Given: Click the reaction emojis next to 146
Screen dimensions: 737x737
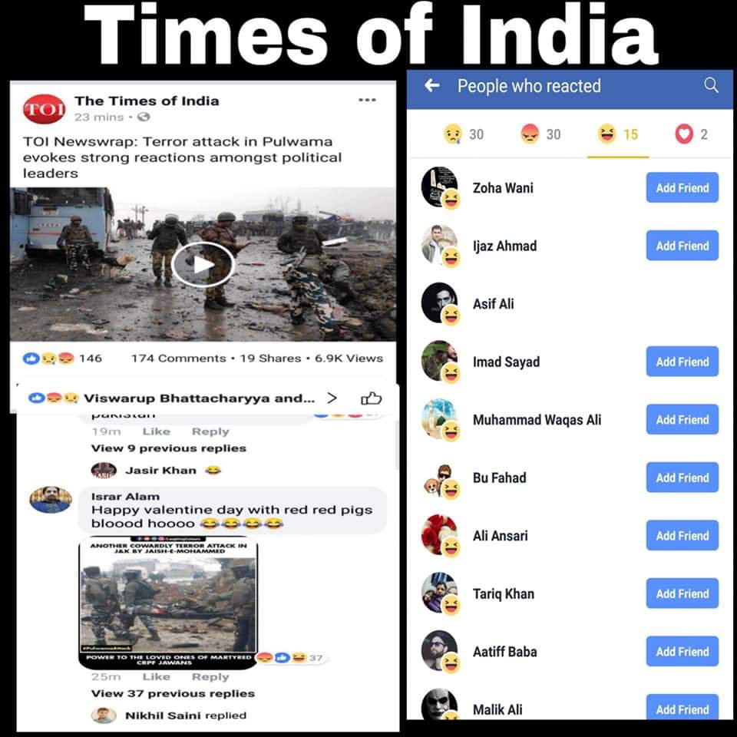Looking at the screenshot, I should (x=49, y=359).
